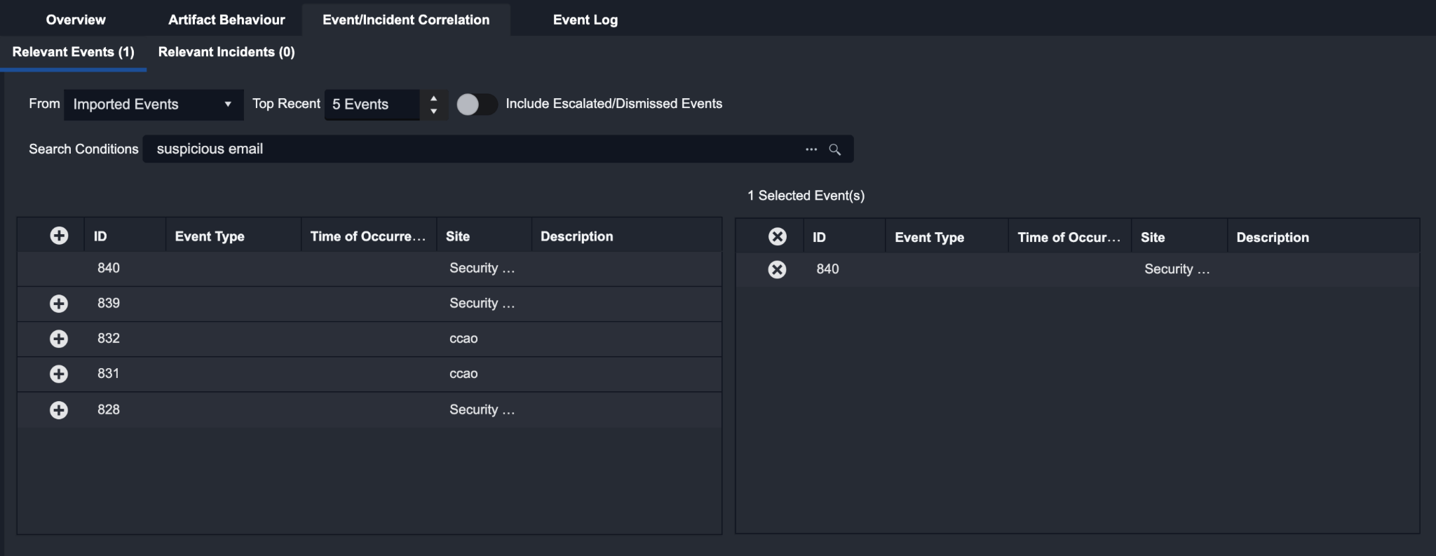Screen dimensions: 1436x556
Task: Increase Top Recent events count
Action: 433,98
